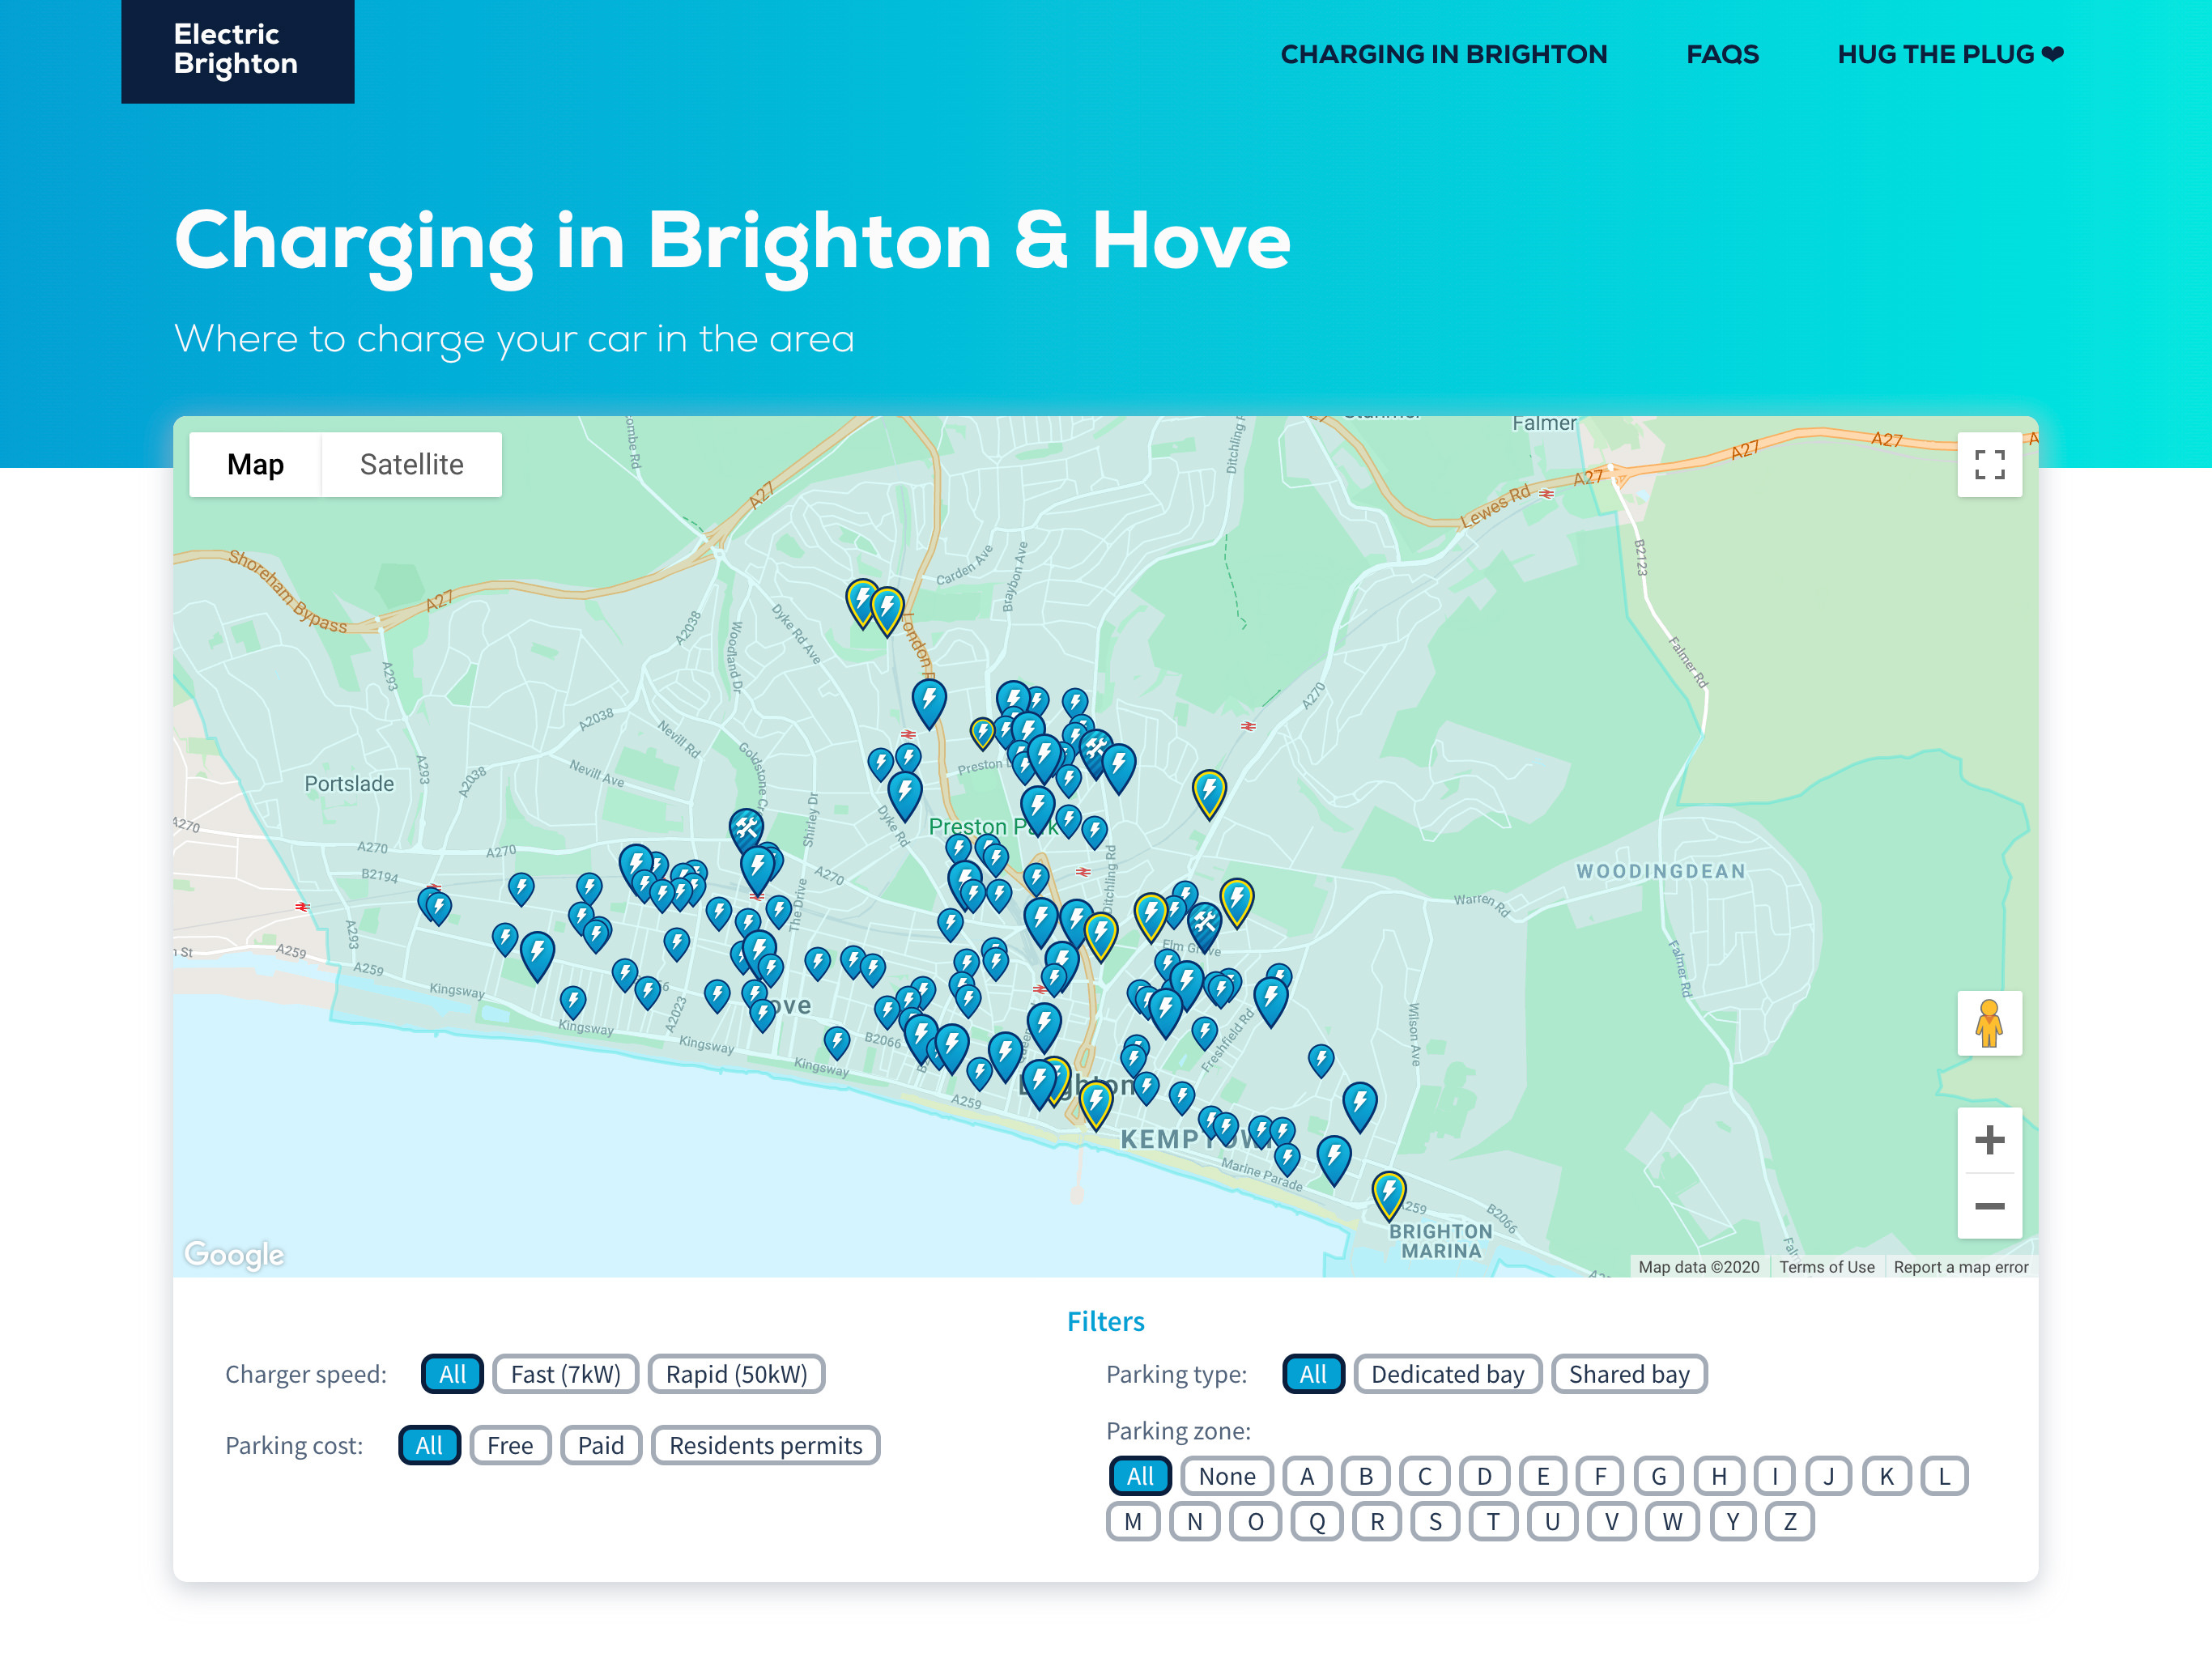Activate the Street View pegman
The image size is (2212, 1658).
[x=1989, y=1023]
